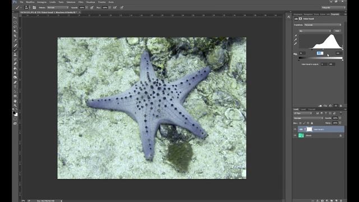Open the Finestra menu

click(x=102, y=2)
